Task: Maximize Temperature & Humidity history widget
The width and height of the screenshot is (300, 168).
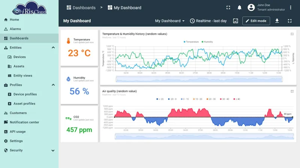Action: tap(292, 34)
